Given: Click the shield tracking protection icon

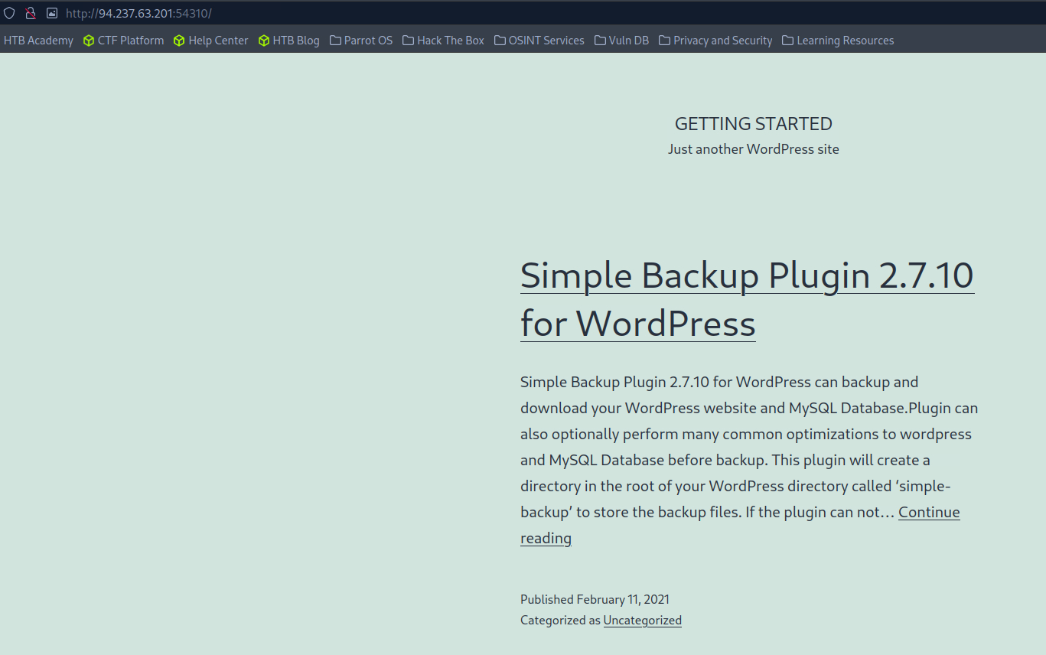Looking at the screenshot, I should (x=9, y=13).
